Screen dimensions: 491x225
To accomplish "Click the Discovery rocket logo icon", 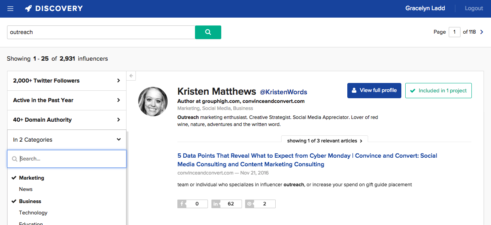I will click(x=29, y=9).
